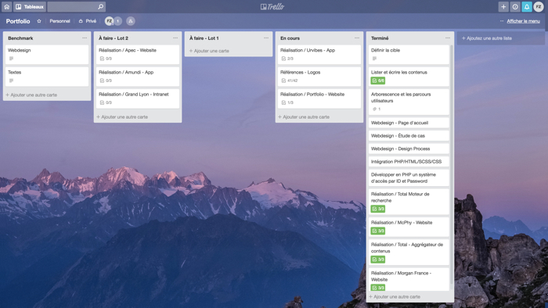
Task: Add another card to À faire - Lot 2
Action: click(122, 116)
